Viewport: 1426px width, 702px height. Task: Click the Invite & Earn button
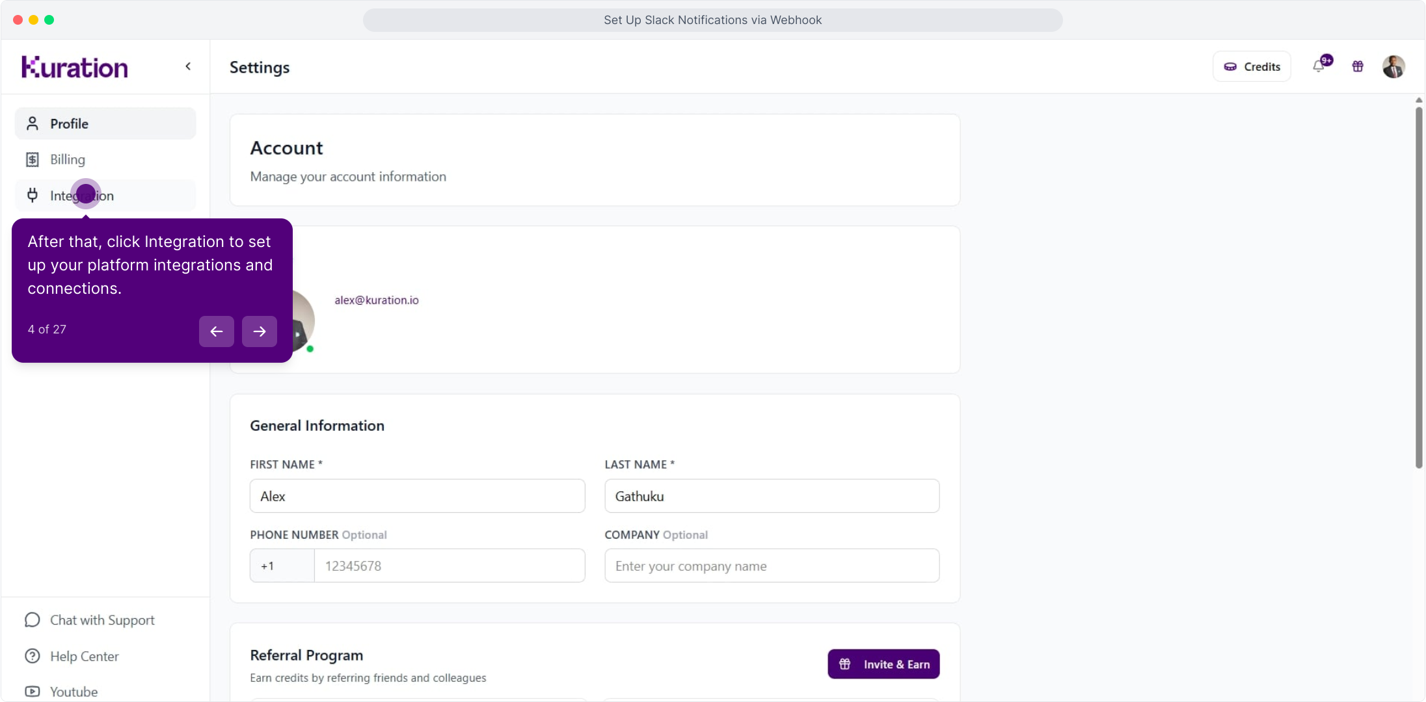coord(883,664)
